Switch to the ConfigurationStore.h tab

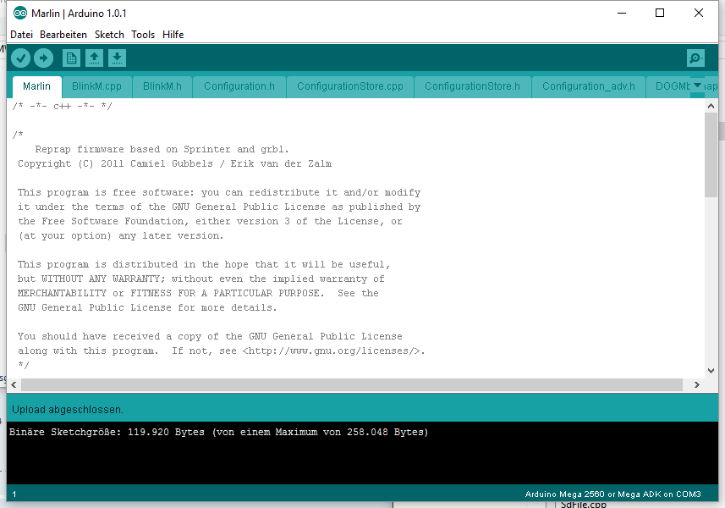pos(472,86)
